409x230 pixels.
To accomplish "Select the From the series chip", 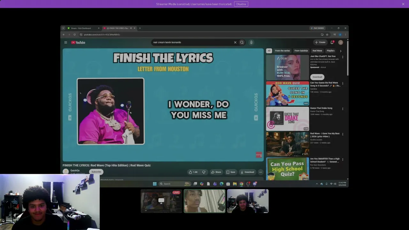I will [x=282, y=51].
